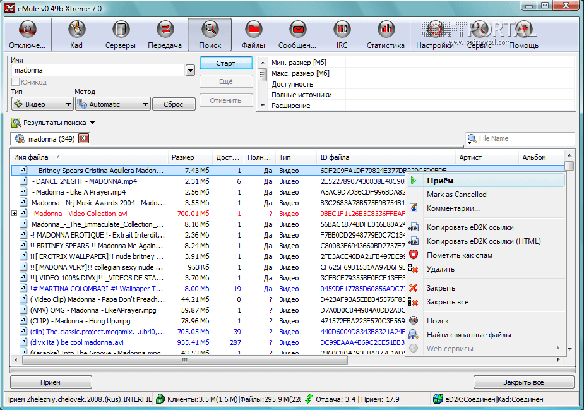Click the bottom Приём download button
The height and width of the screenshot is (410, 584).
[51, 382]
